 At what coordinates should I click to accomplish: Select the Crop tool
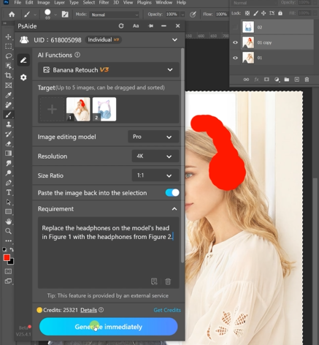9,75
